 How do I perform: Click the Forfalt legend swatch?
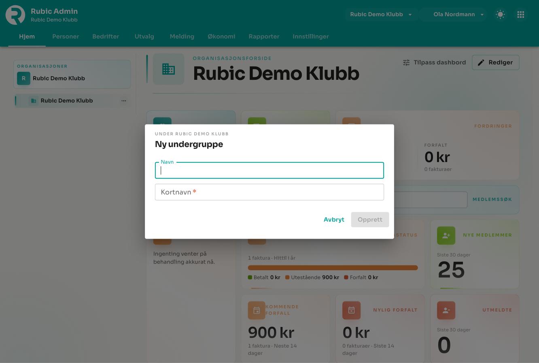click(x=346, y=278)
